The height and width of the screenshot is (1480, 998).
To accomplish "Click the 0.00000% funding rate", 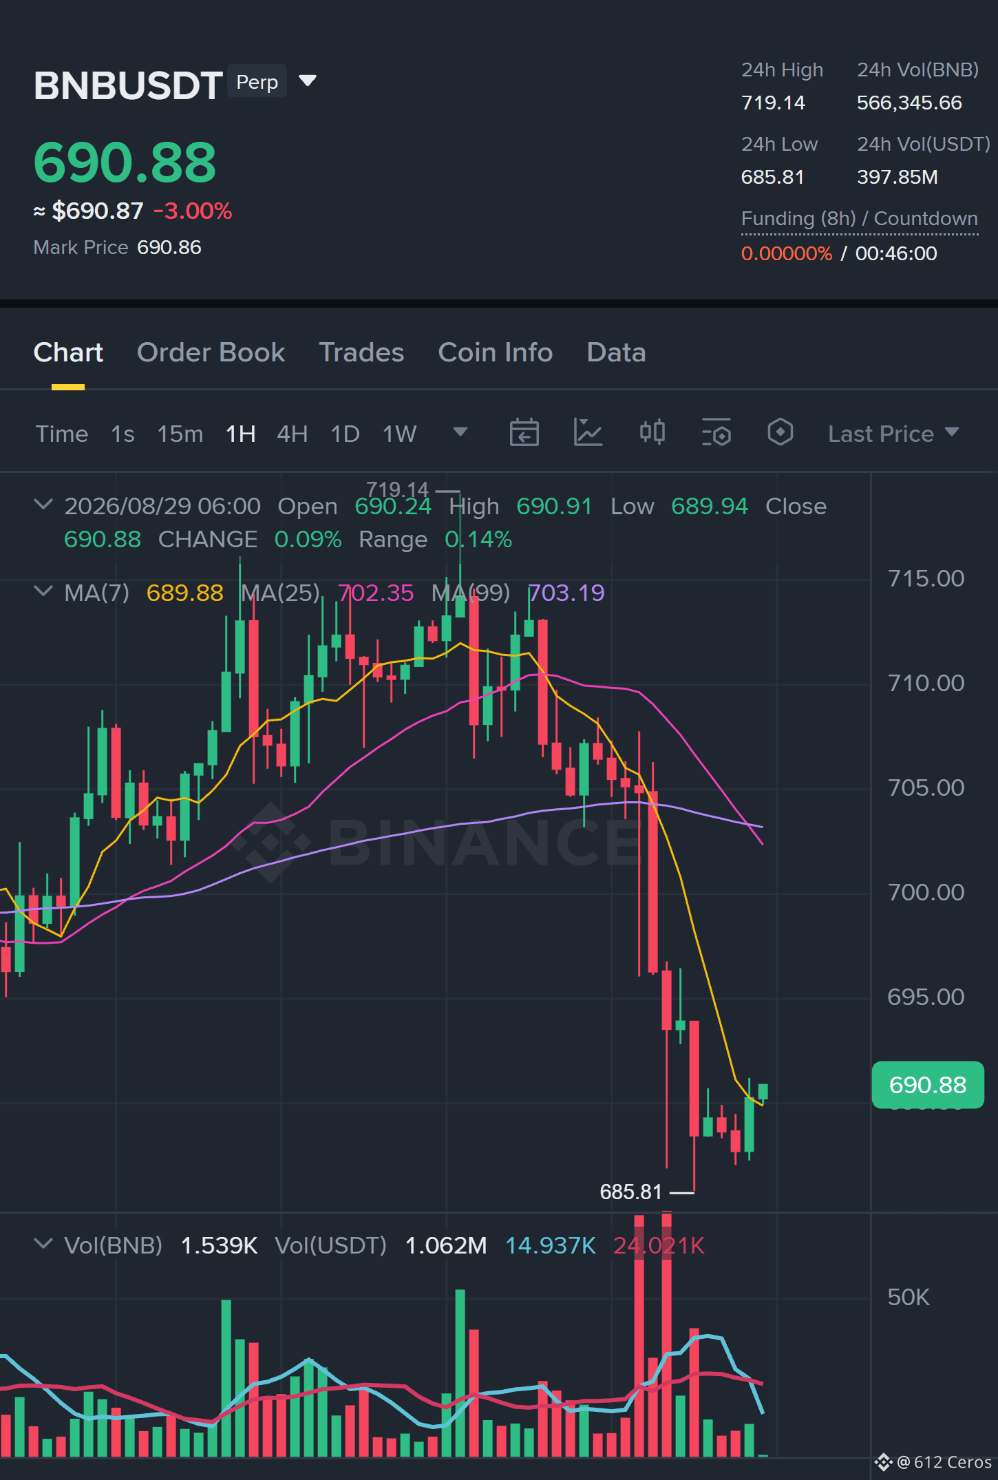I will tap(787, 253).
